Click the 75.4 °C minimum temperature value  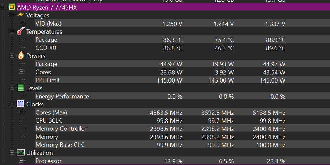[224, 40]
